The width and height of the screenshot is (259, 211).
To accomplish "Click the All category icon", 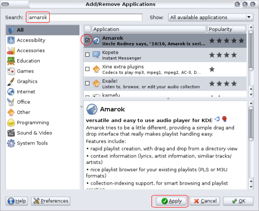I will coord(11,30).
